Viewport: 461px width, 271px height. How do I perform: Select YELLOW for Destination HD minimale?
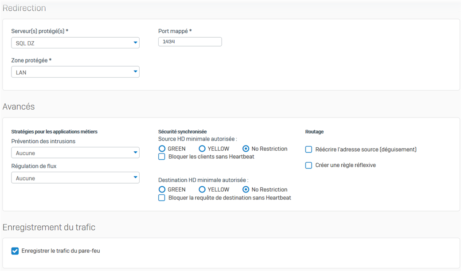point(202,189)
